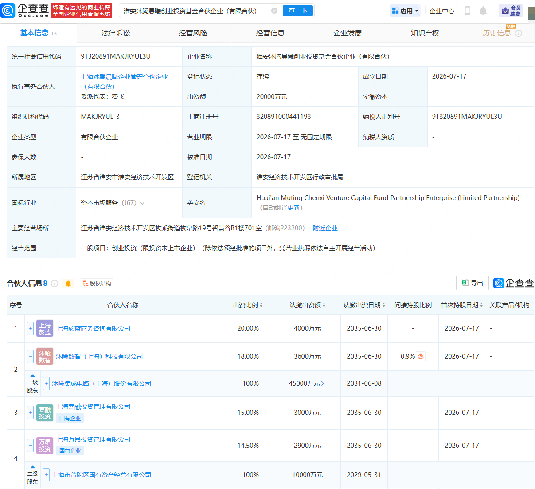Click the orange bell monitor icon near 合伙人信息

point(68,284)
